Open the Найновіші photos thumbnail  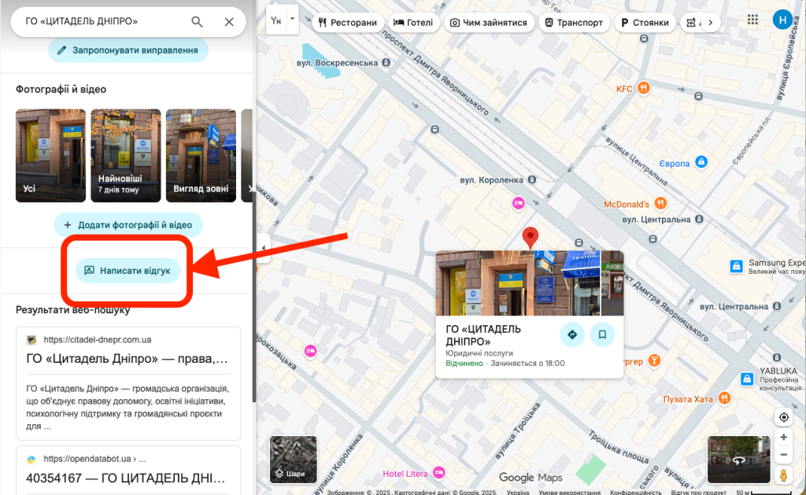[125, 155]
